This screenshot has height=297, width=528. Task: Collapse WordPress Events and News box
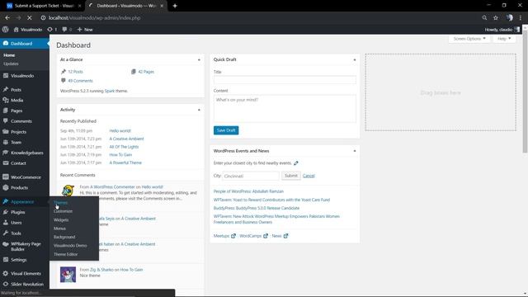[355, 151]
